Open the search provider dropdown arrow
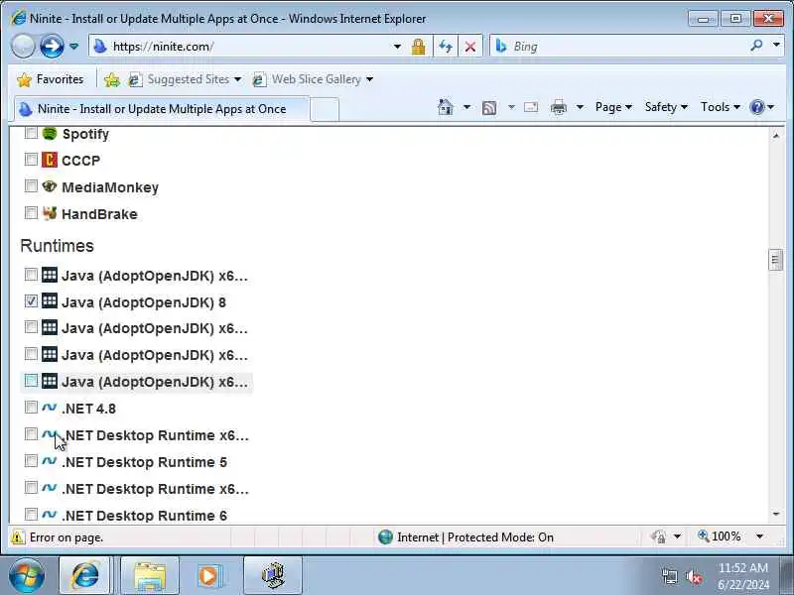The width and height of the screenshot is (794, 595). click(x=776, y=45)
